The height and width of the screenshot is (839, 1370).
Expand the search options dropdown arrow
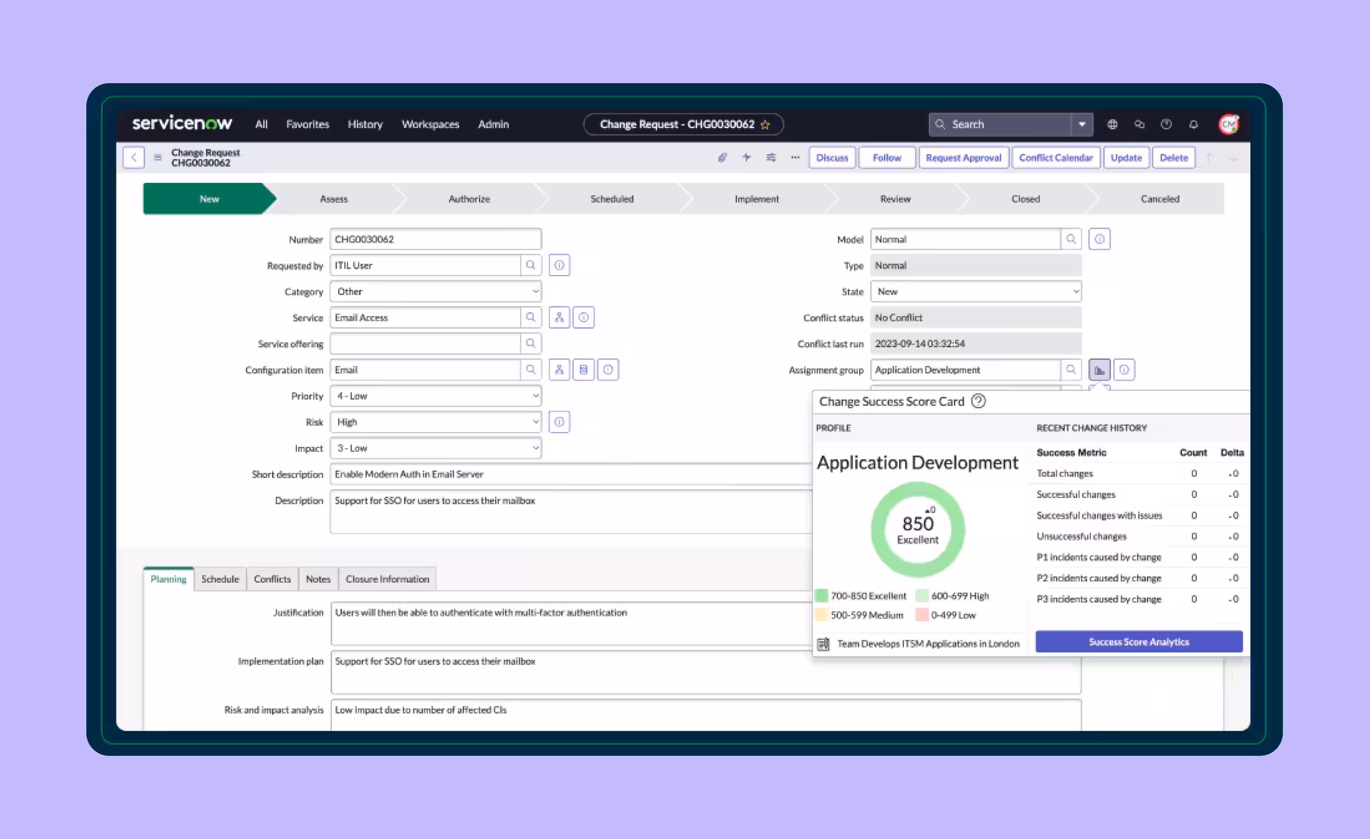pyautogui.click(x=1082, y=124)
